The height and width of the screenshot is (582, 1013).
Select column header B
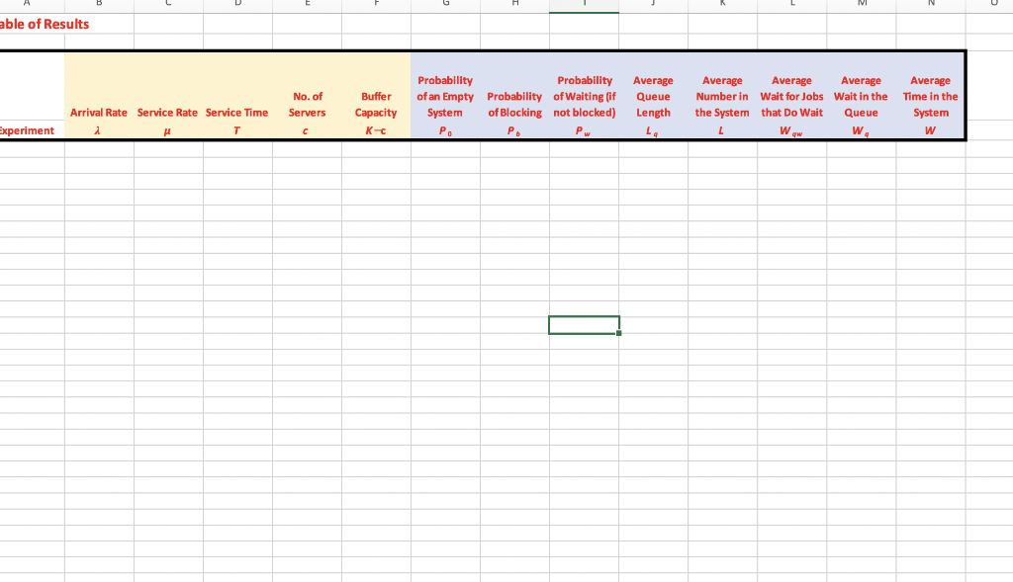tap(98, 5)
